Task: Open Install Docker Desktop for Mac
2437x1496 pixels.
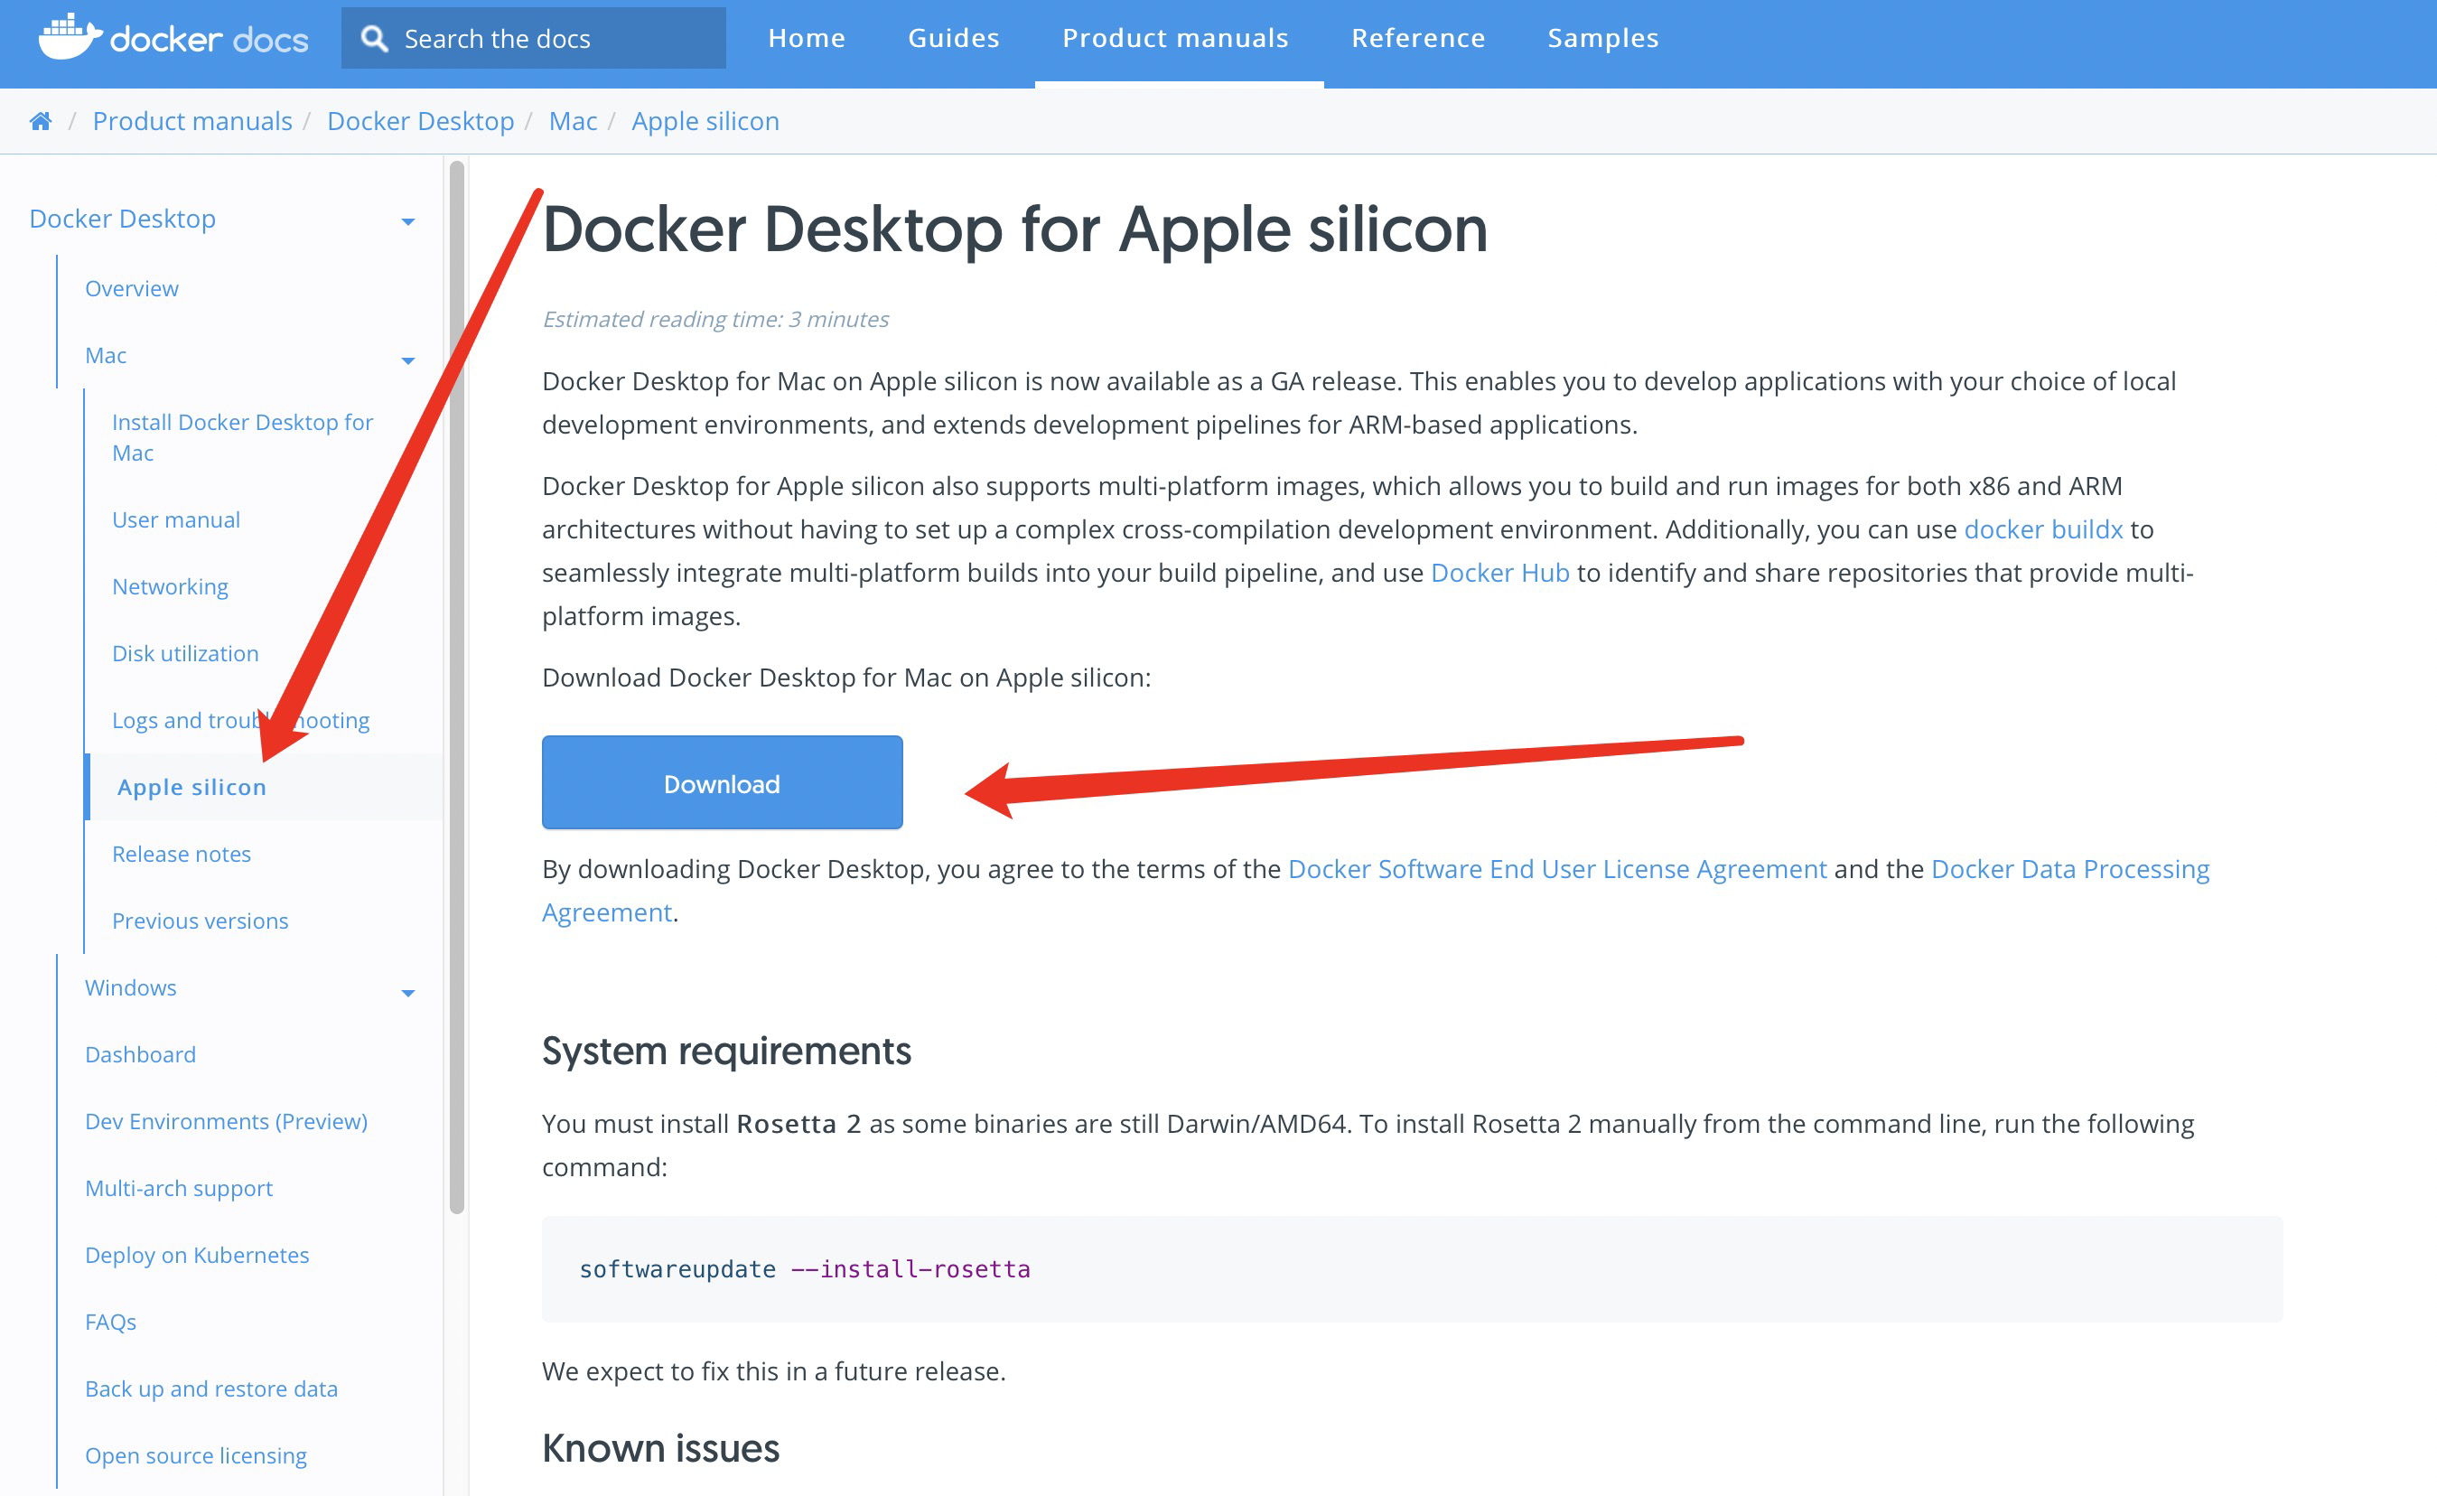Action: point(242,437)
